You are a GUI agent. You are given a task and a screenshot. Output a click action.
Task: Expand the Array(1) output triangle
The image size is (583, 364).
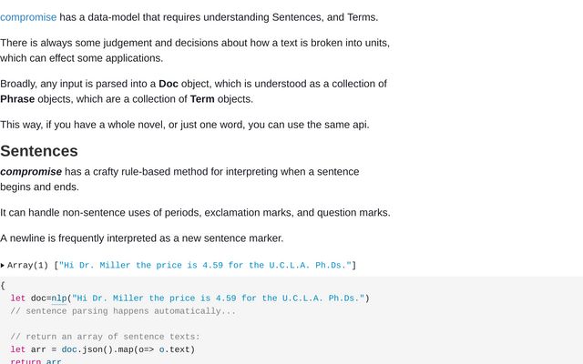(x=3, y=265)
